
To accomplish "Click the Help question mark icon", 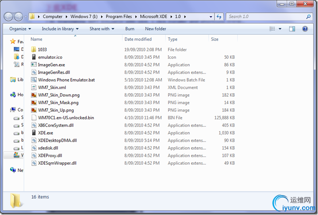I will [x=305, y=29].
